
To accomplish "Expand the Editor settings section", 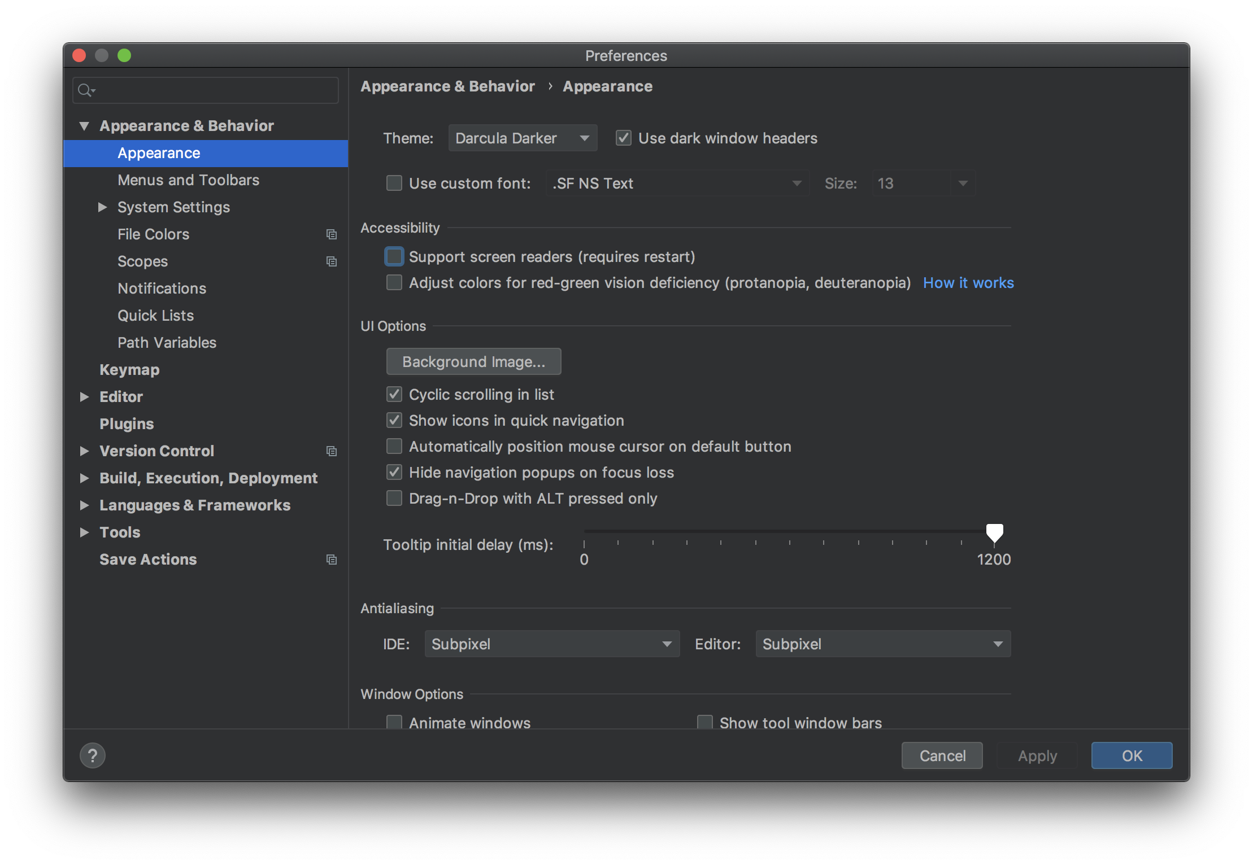I will tap(85, 397).
